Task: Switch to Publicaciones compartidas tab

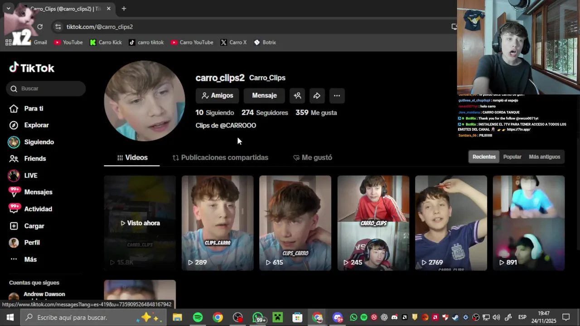Action: point(220,158)
